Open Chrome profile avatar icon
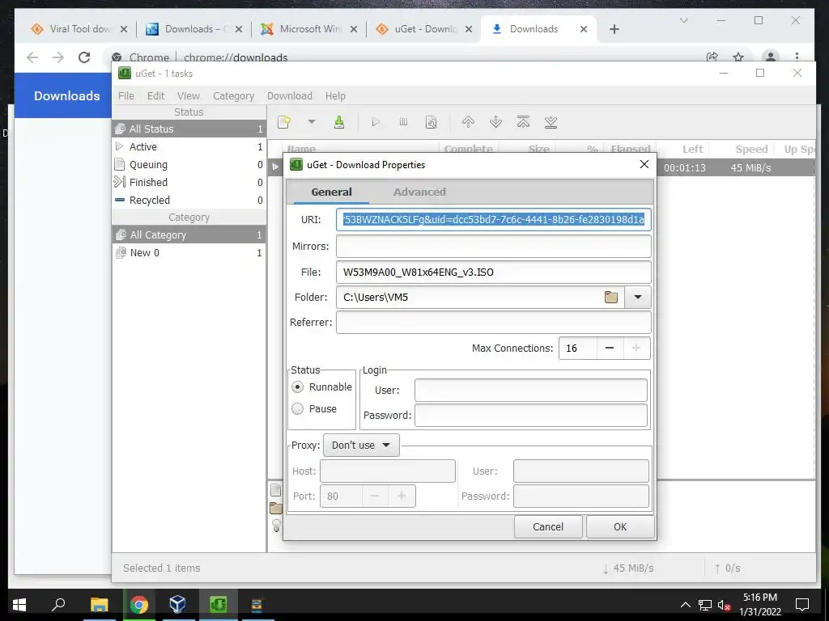The width and height of the screenshot is (829, 621). point(771,57)
